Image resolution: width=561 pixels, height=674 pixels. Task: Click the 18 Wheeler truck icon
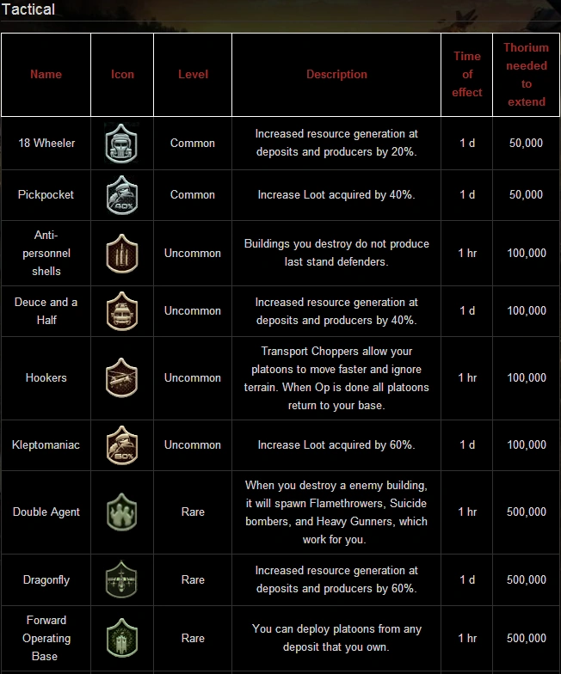point(121,143)
